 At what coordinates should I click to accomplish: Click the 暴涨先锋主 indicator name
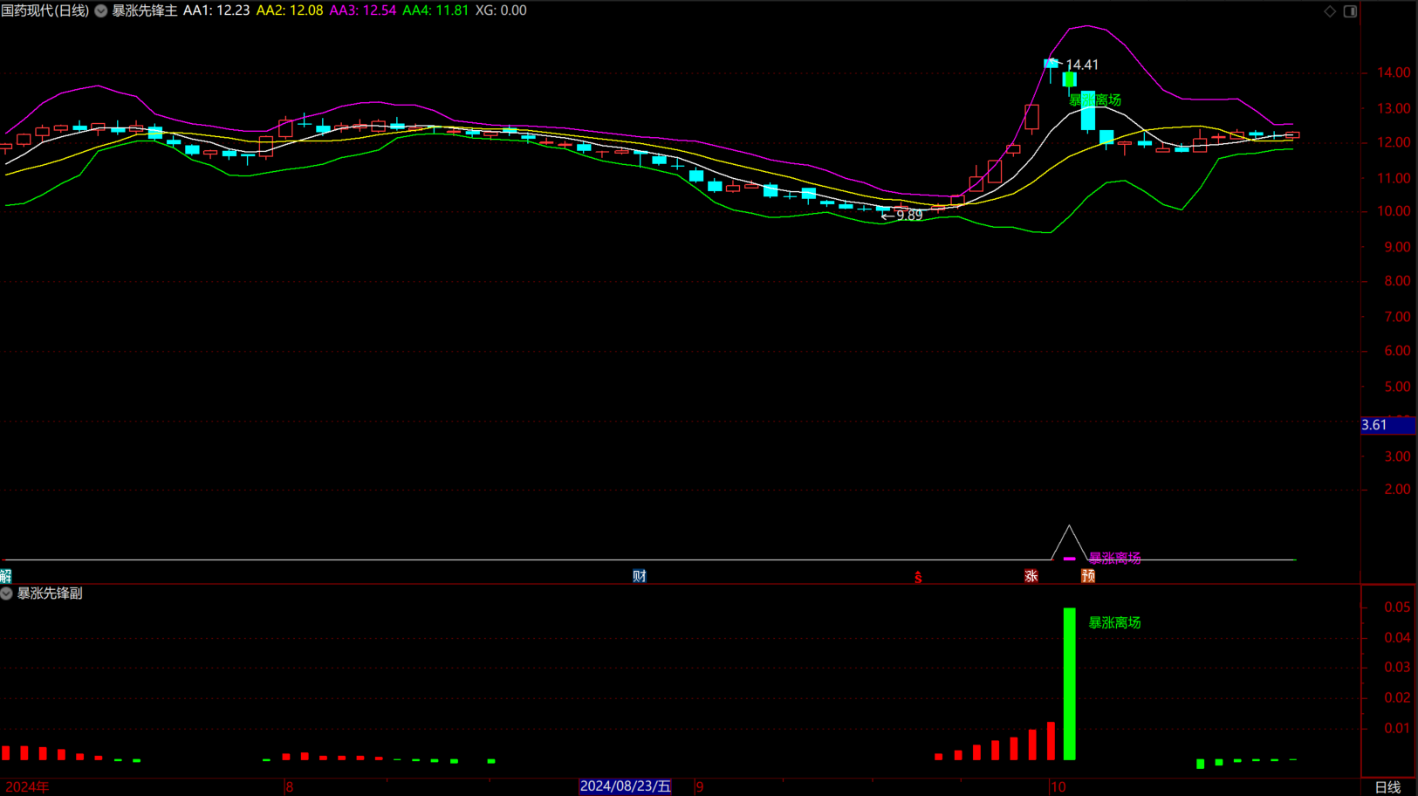tap(144, 10)
